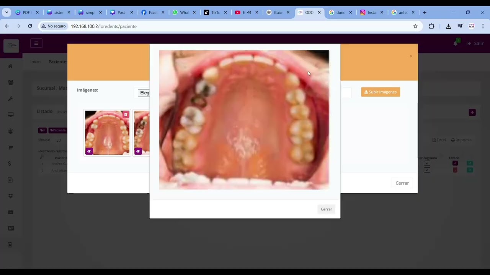View the first thumbnail using its eye icon

[x=89, y=151]
